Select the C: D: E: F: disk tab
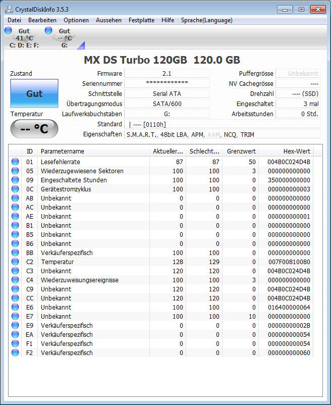This screenshot has width=331, height=405. [24, 38]
